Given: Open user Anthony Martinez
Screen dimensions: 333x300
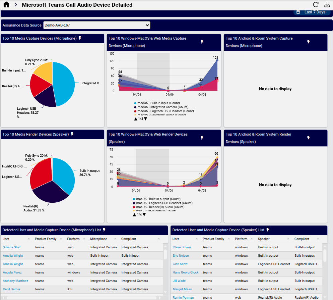Looking at the screenshot, I should pos(15,281).
